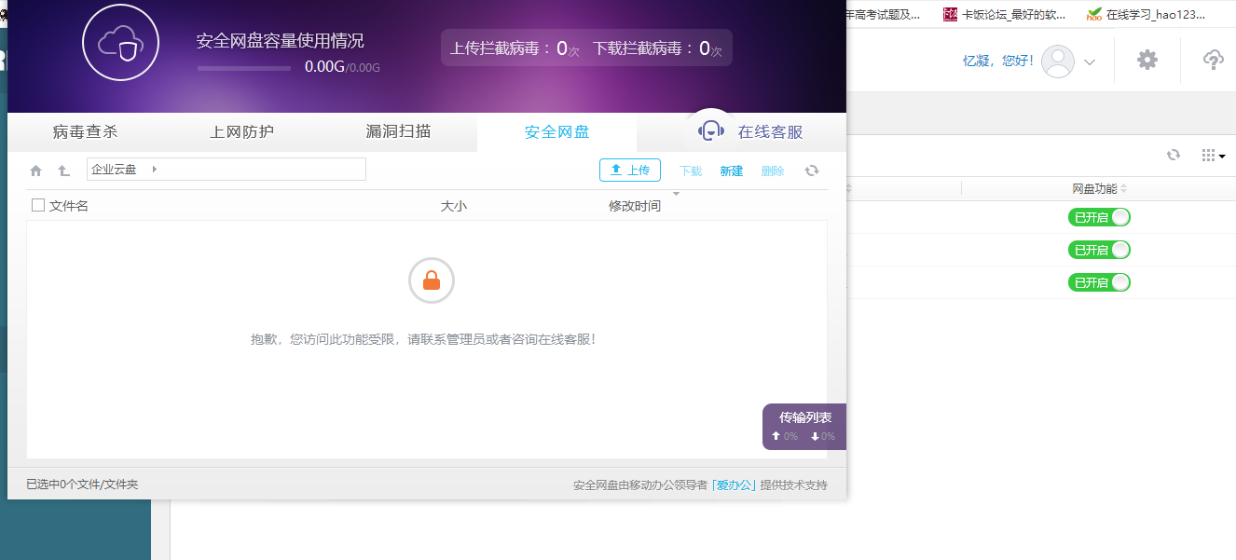Click the 下载 download button
Image resolution: width=1236 pixels, height=560 pixels.
[x=691, y=171]
